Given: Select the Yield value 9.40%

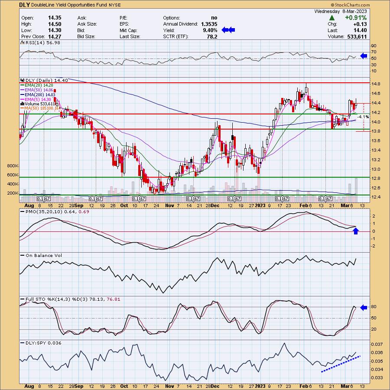Looking at the screenshot, I should [x=210, y=30].
